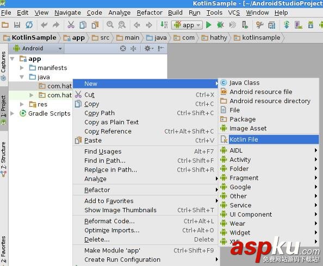The width and height of the screenshot is (323, 266).
Task: Open the 2: Favorites side tab
Action: tap(3, 249)
